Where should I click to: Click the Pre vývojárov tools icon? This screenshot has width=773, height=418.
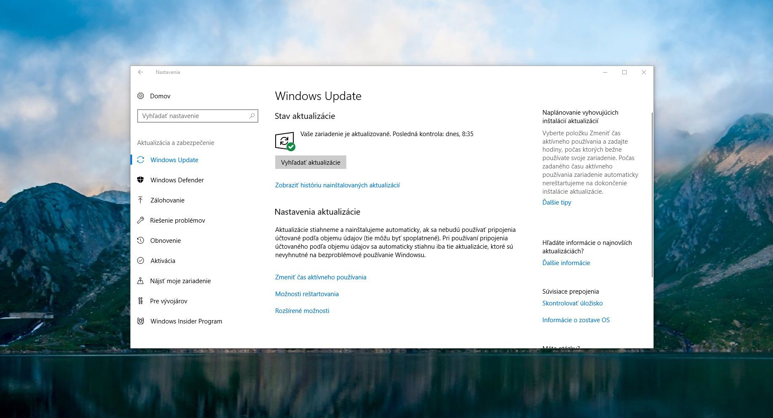click(x=141, y=301)
